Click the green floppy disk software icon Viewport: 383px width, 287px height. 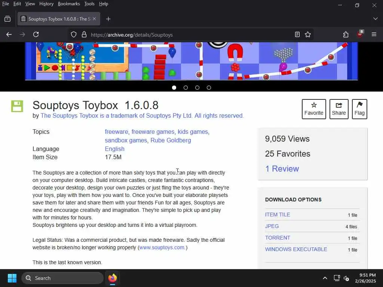tap(17, 106)
